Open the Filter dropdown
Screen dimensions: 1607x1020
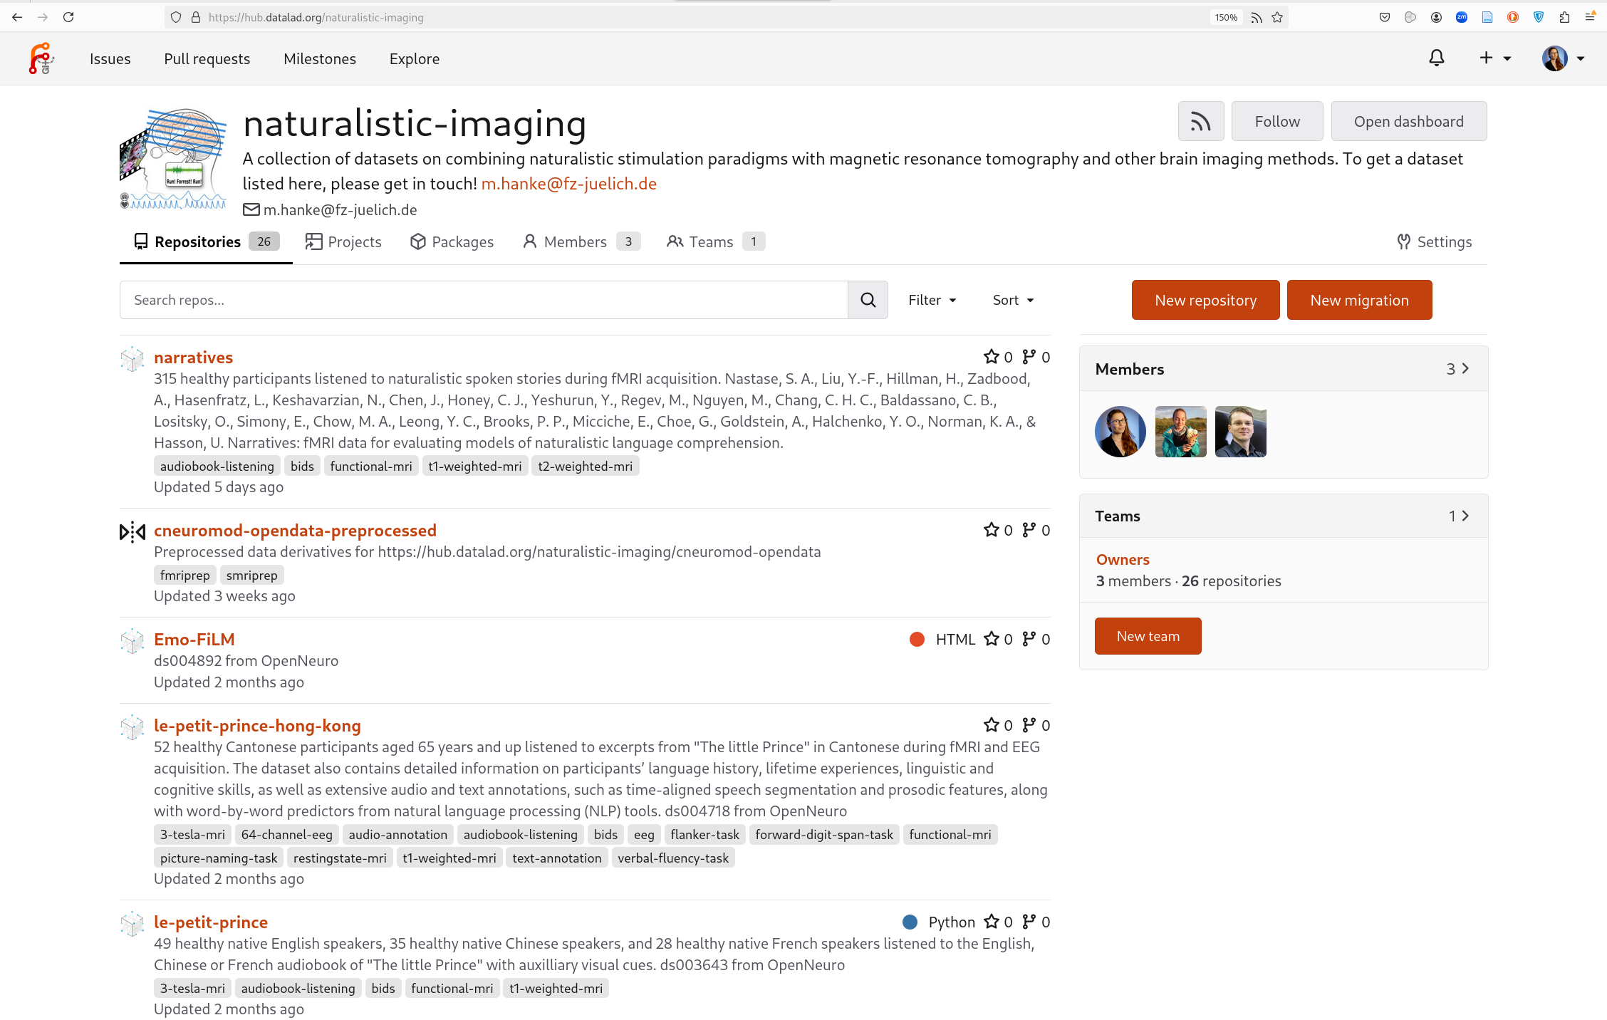932,300
